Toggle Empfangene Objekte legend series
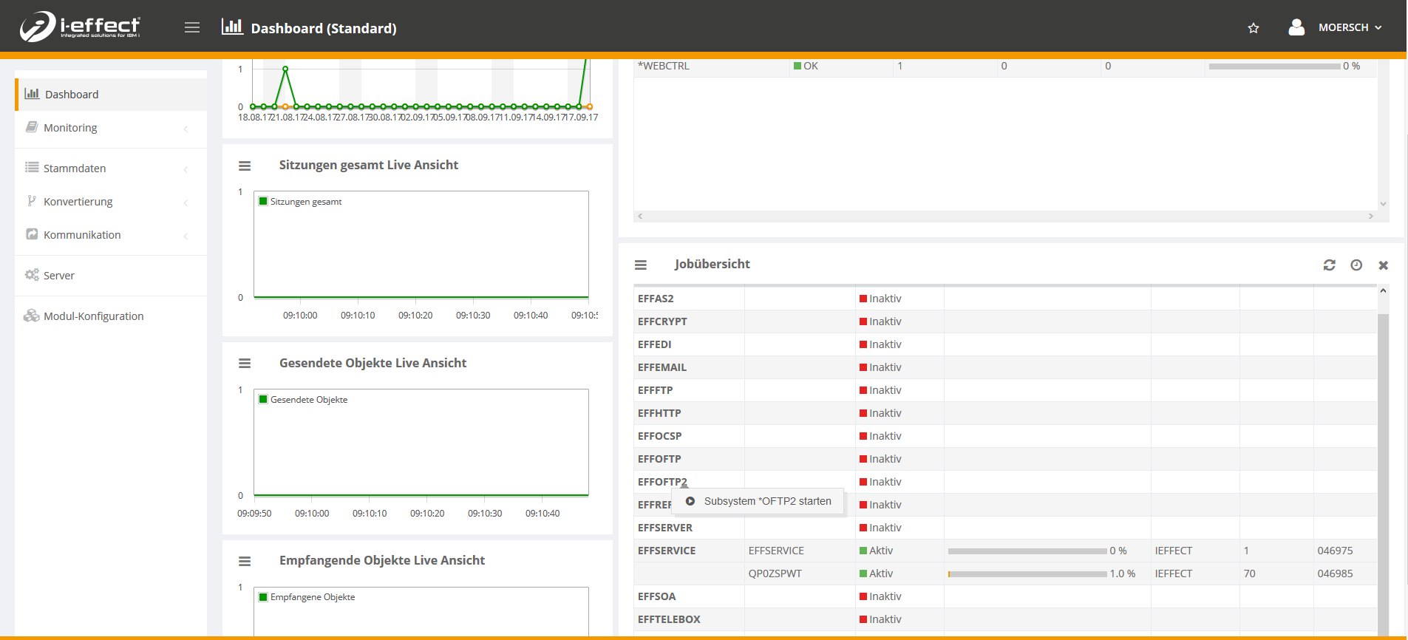This screenshot has width=1408, height=640. (307, 597)
